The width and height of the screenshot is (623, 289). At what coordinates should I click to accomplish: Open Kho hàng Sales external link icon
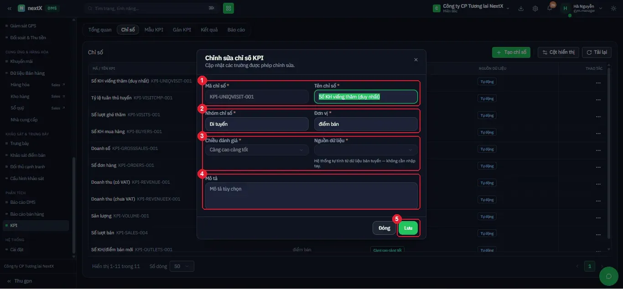point(63,97)
